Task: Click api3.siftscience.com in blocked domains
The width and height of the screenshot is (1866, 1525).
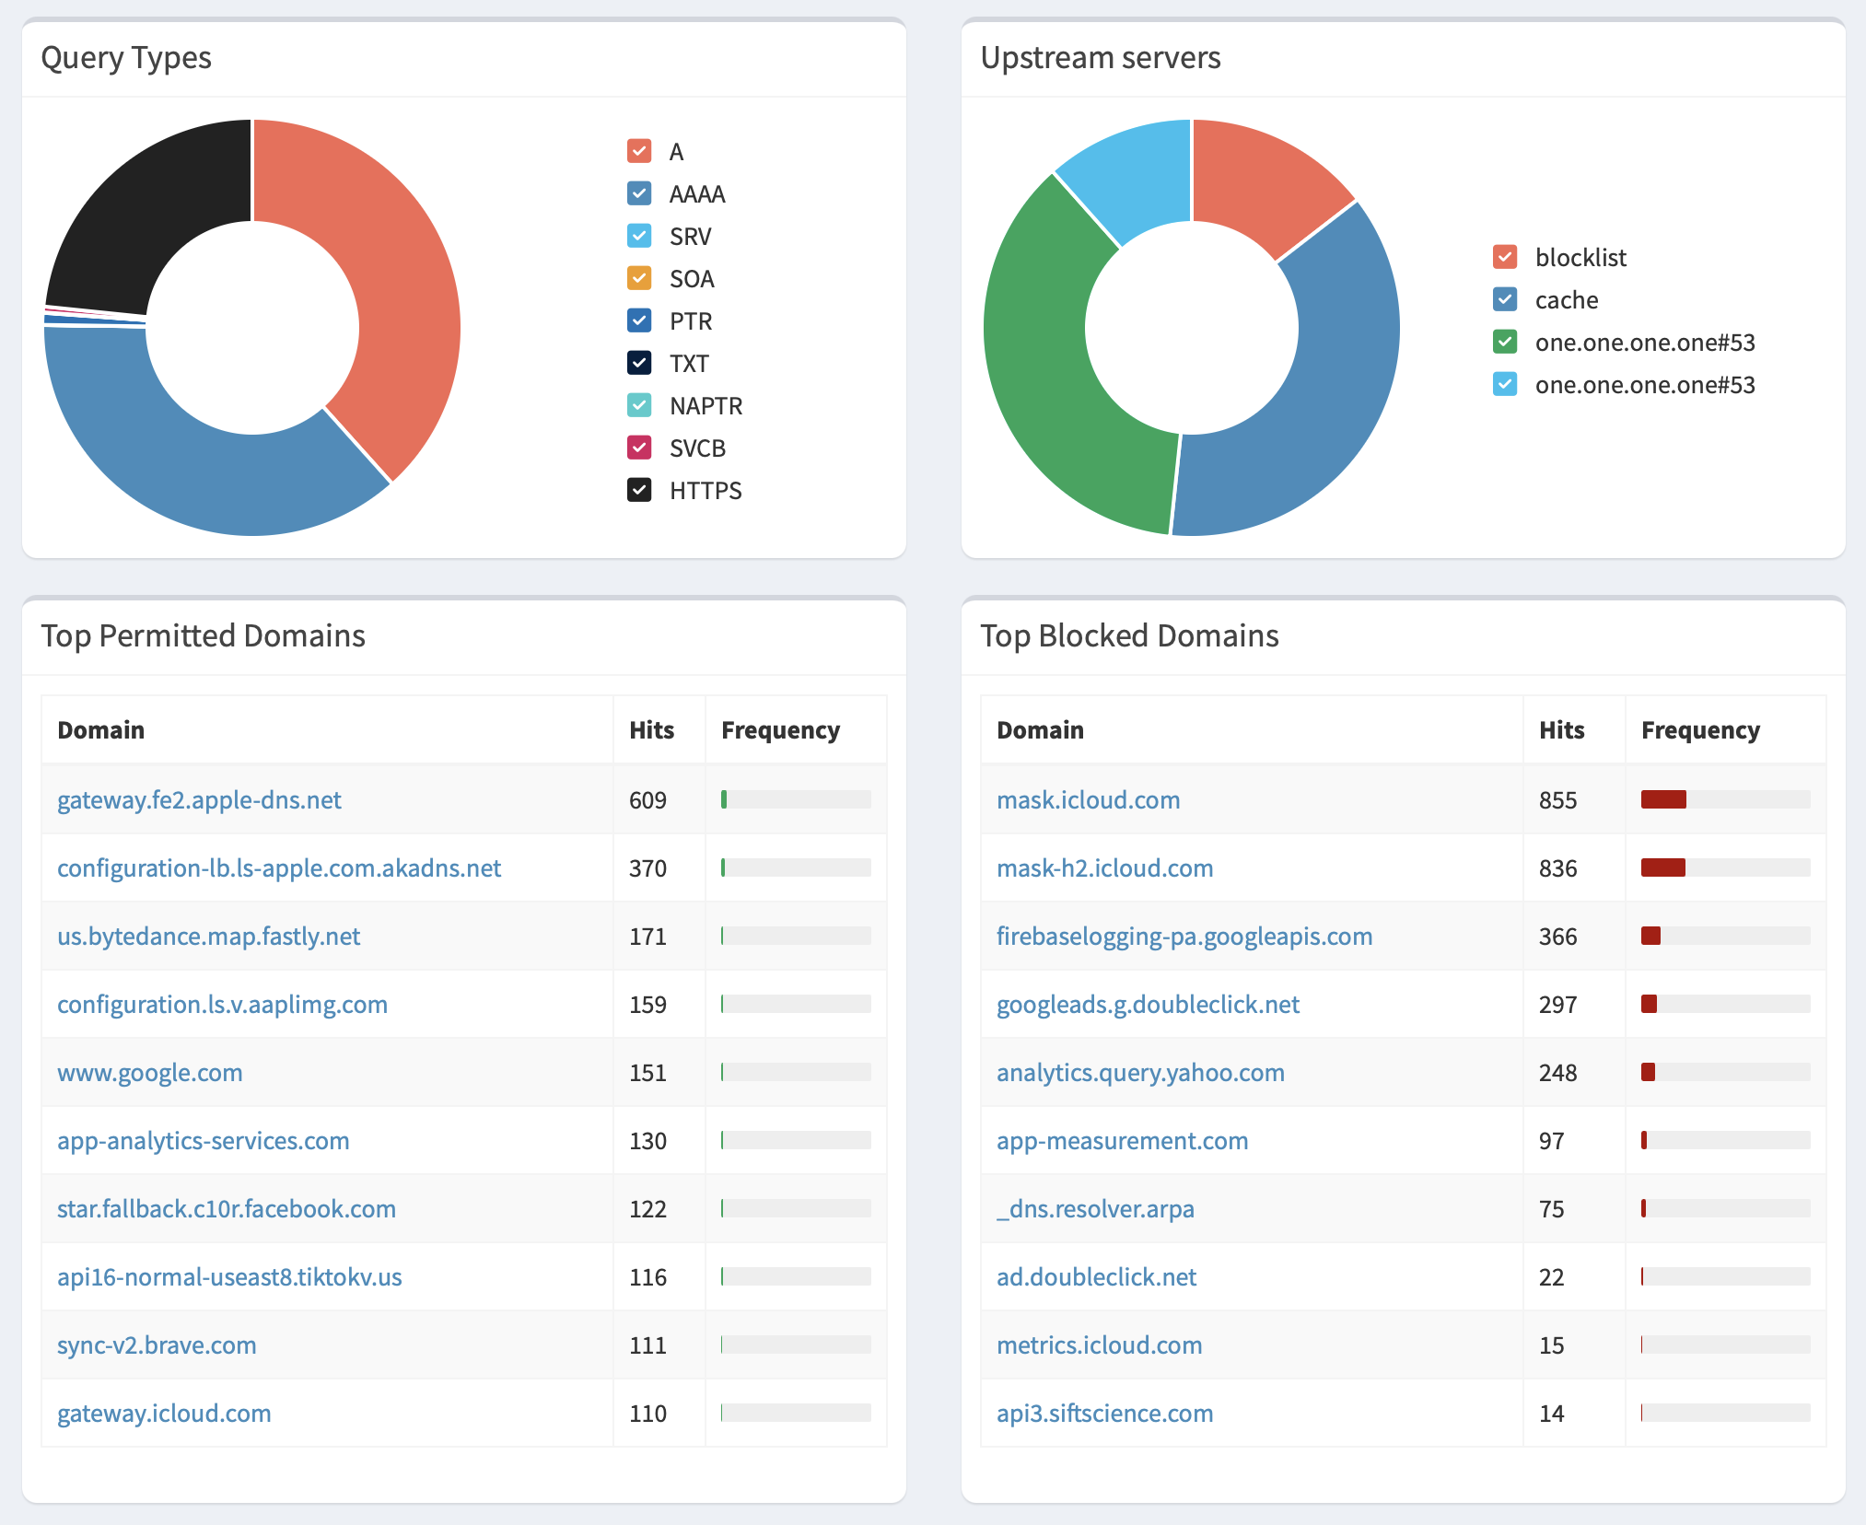Action: coord(1104,1413)
